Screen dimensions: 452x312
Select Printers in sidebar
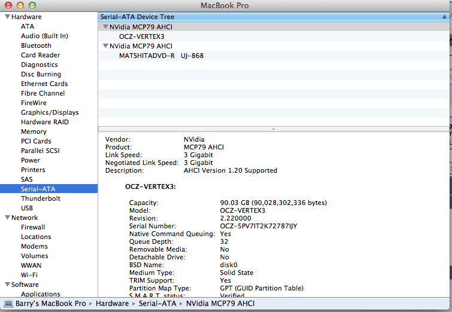(x=33, y=170)
